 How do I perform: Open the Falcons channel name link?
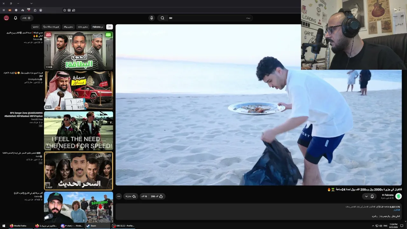click(389, 195)
